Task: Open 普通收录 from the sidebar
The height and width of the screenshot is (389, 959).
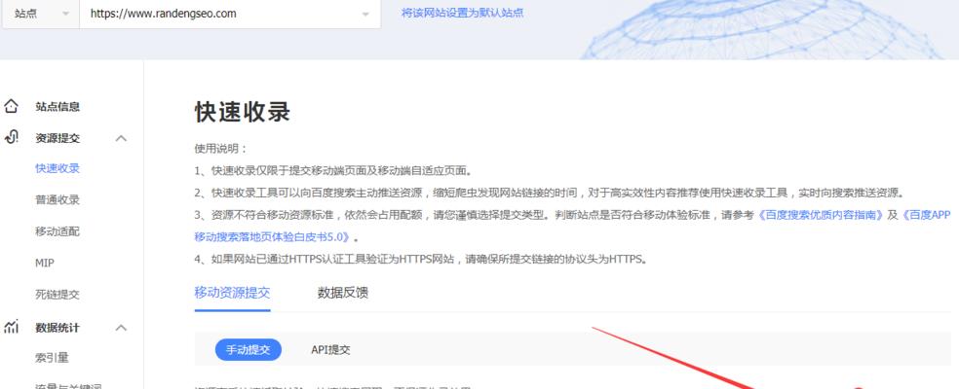Action: [58, 200]
